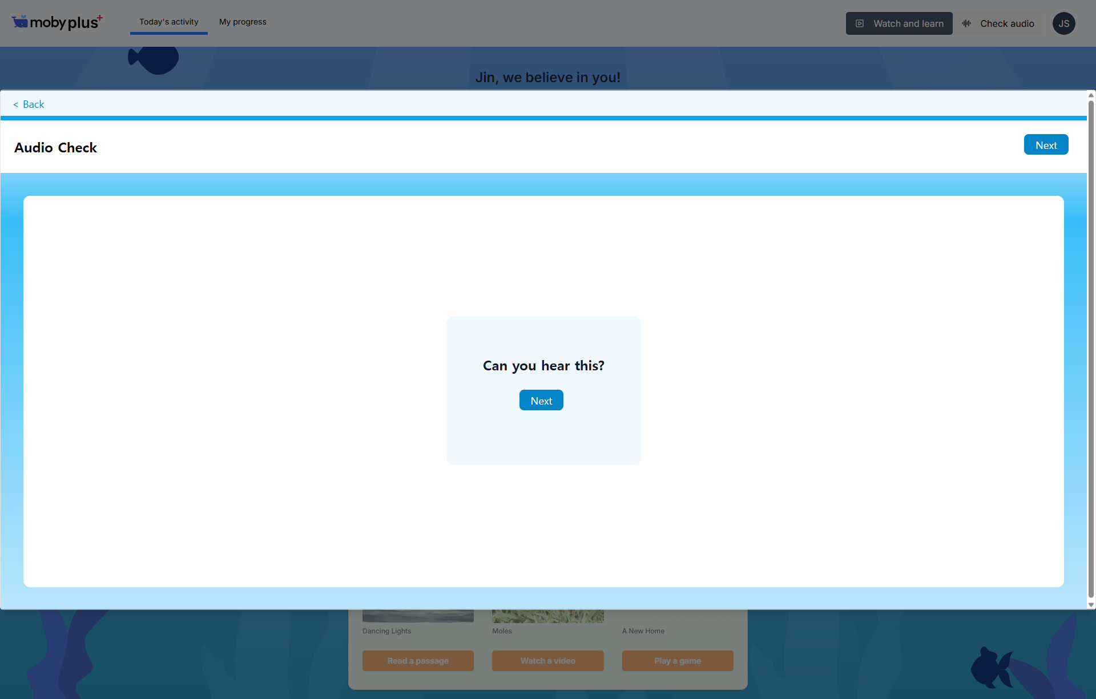
Task: Click Next under Can you hear this?
Action: [541, 401]
